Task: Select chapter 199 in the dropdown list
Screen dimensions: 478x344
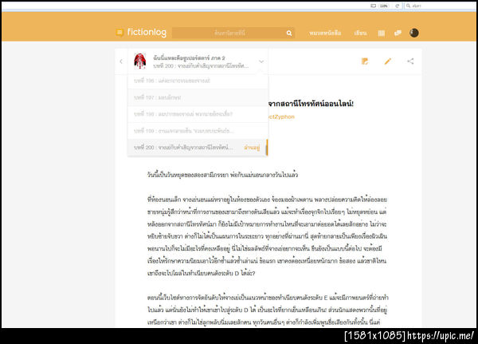Action: click(x=198, y=131)
